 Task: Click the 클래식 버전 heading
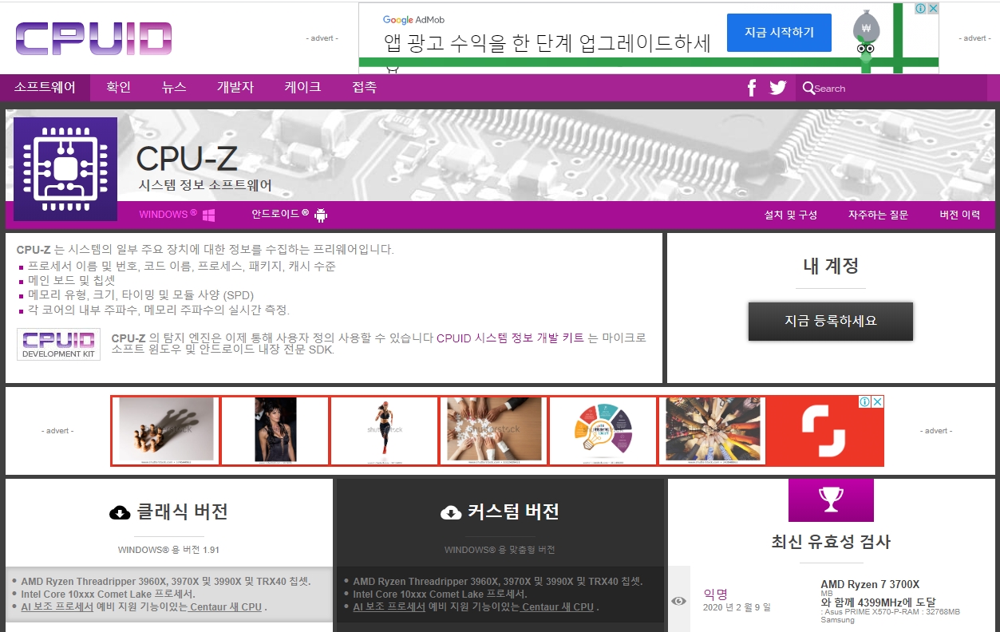(x=183, y=512)
